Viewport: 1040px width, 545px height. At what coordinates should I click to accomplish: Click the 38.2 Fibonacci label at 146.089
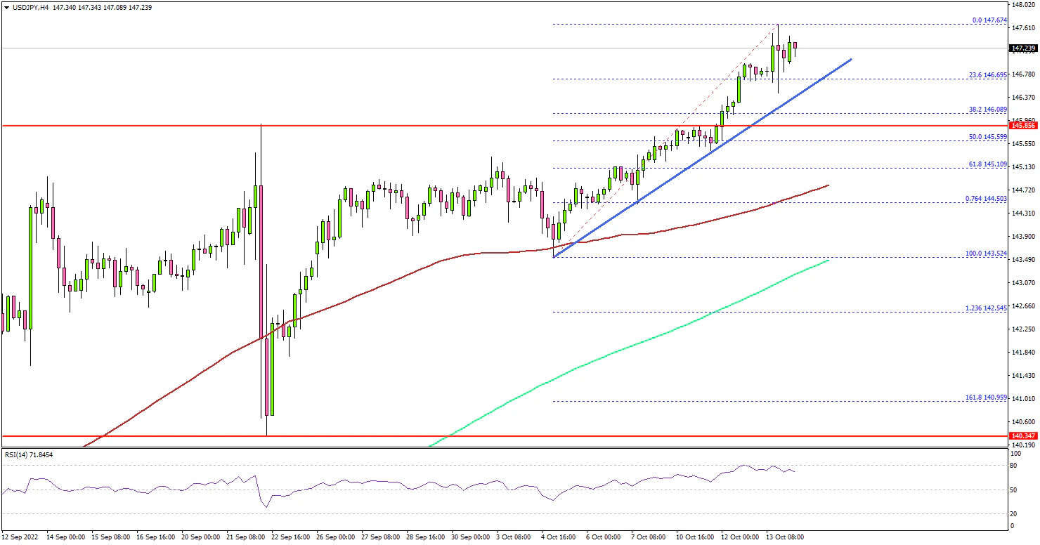coord(987,110)
